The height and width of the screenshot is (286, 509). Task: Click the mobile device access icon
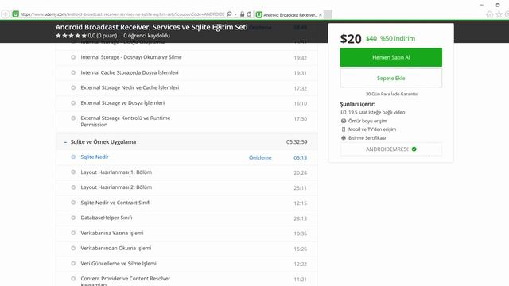coord(344,129)
